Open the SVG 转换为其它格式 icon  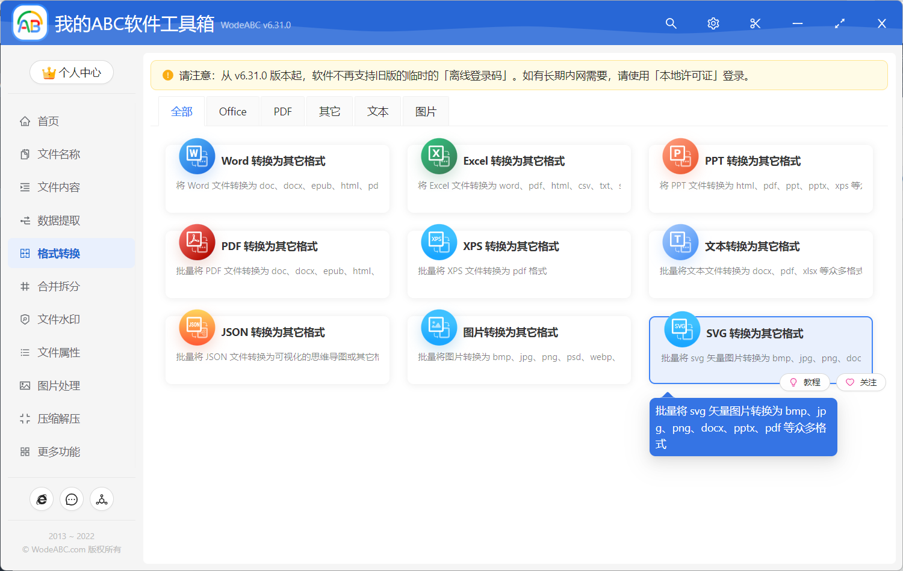coord(681,329)
